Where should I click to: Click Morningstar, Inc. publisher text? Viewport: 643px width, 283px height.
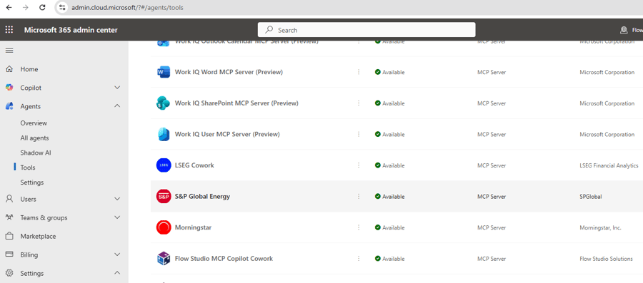click(600, 227)
